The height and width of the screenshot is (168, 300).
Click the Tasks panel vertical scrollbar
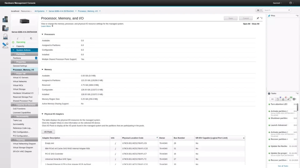click(297, 107)
